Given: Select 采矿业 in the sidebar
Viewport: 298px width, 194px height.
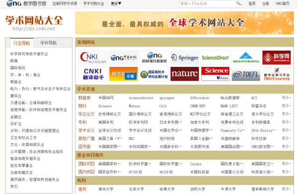Looking at the screenshot, I should pyautogui.click(x=16, y=124).
